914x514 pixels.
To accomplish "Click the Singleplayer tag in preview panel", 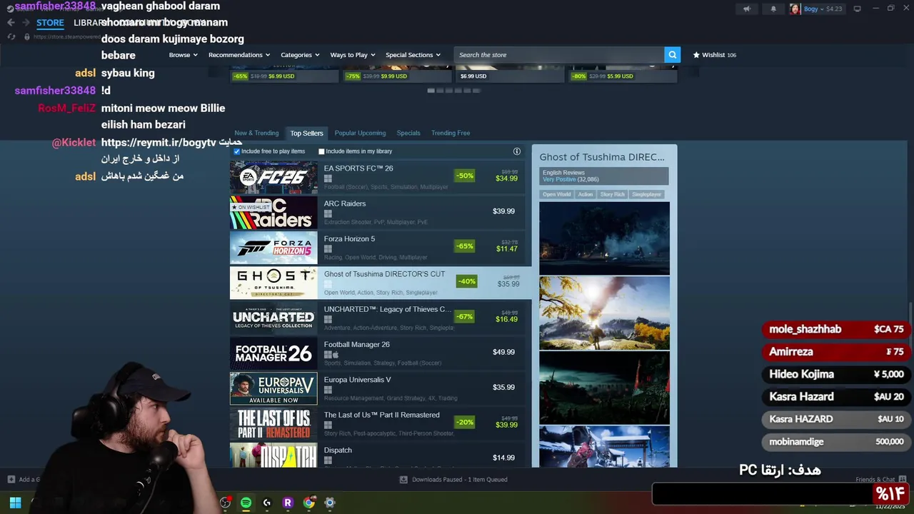I will pyautogui.click(x=646, y=194).
